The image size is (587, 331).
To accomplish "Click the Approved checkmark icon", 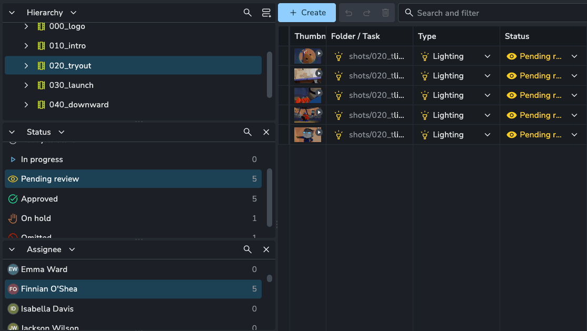I will 13,199.
